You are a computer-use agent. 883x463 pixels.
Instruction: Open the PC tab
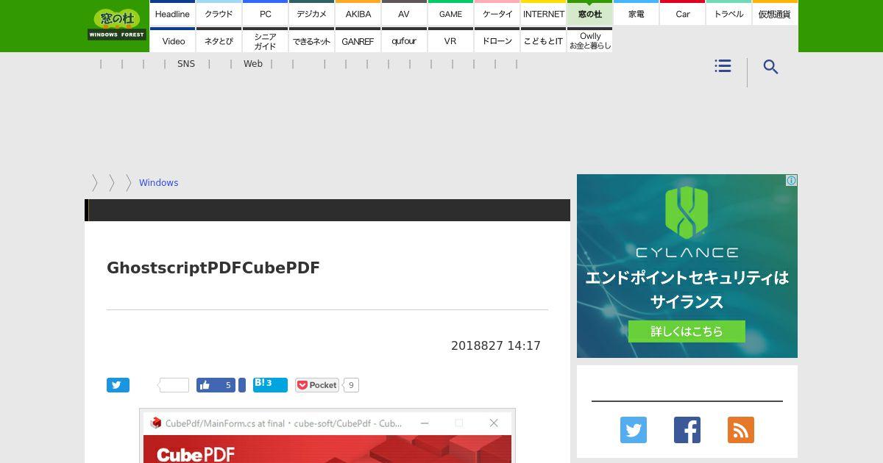(x=265, y=12)
